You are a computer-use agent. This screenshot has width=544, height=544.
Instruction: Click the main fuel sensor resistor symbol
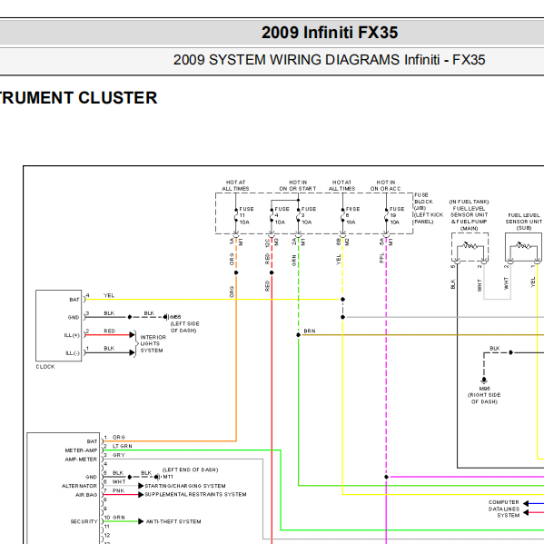tap(470, 246)
